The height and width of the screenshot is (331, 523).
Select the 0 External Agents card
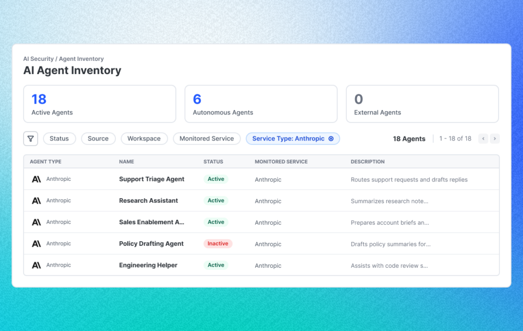point(422,104)
